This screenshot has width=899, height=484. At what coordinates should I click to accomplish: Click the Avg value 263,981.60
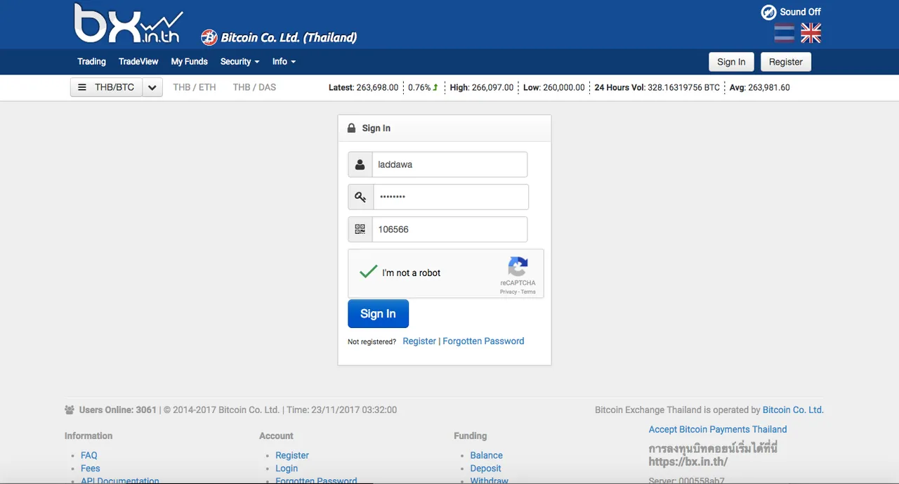(769, 88)
